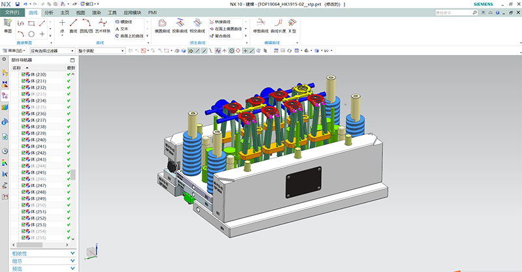Open the 窗口 dropdown in the title bar
This screenshot has width=522, height=272.
(89, 4)
